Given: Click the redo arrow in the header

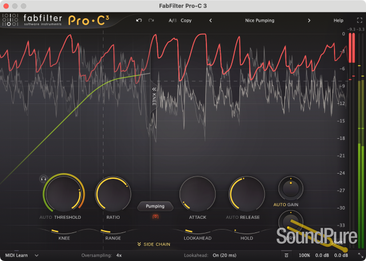Looking at the screenshot, I should 151,21.
